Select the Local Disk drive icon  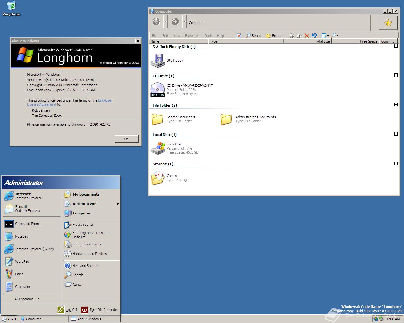coord(157,148)
